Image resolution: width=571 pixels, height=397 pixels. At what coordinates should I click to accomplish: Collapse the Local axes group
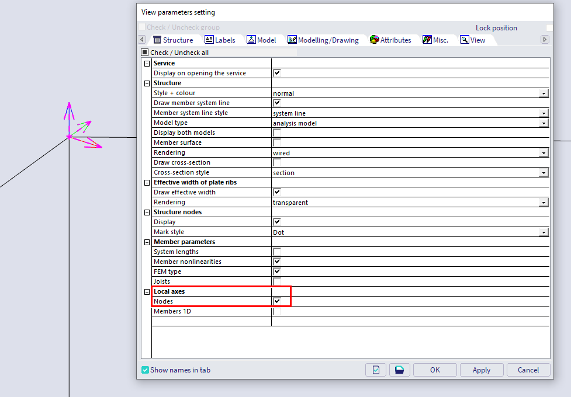coord(147,291)
